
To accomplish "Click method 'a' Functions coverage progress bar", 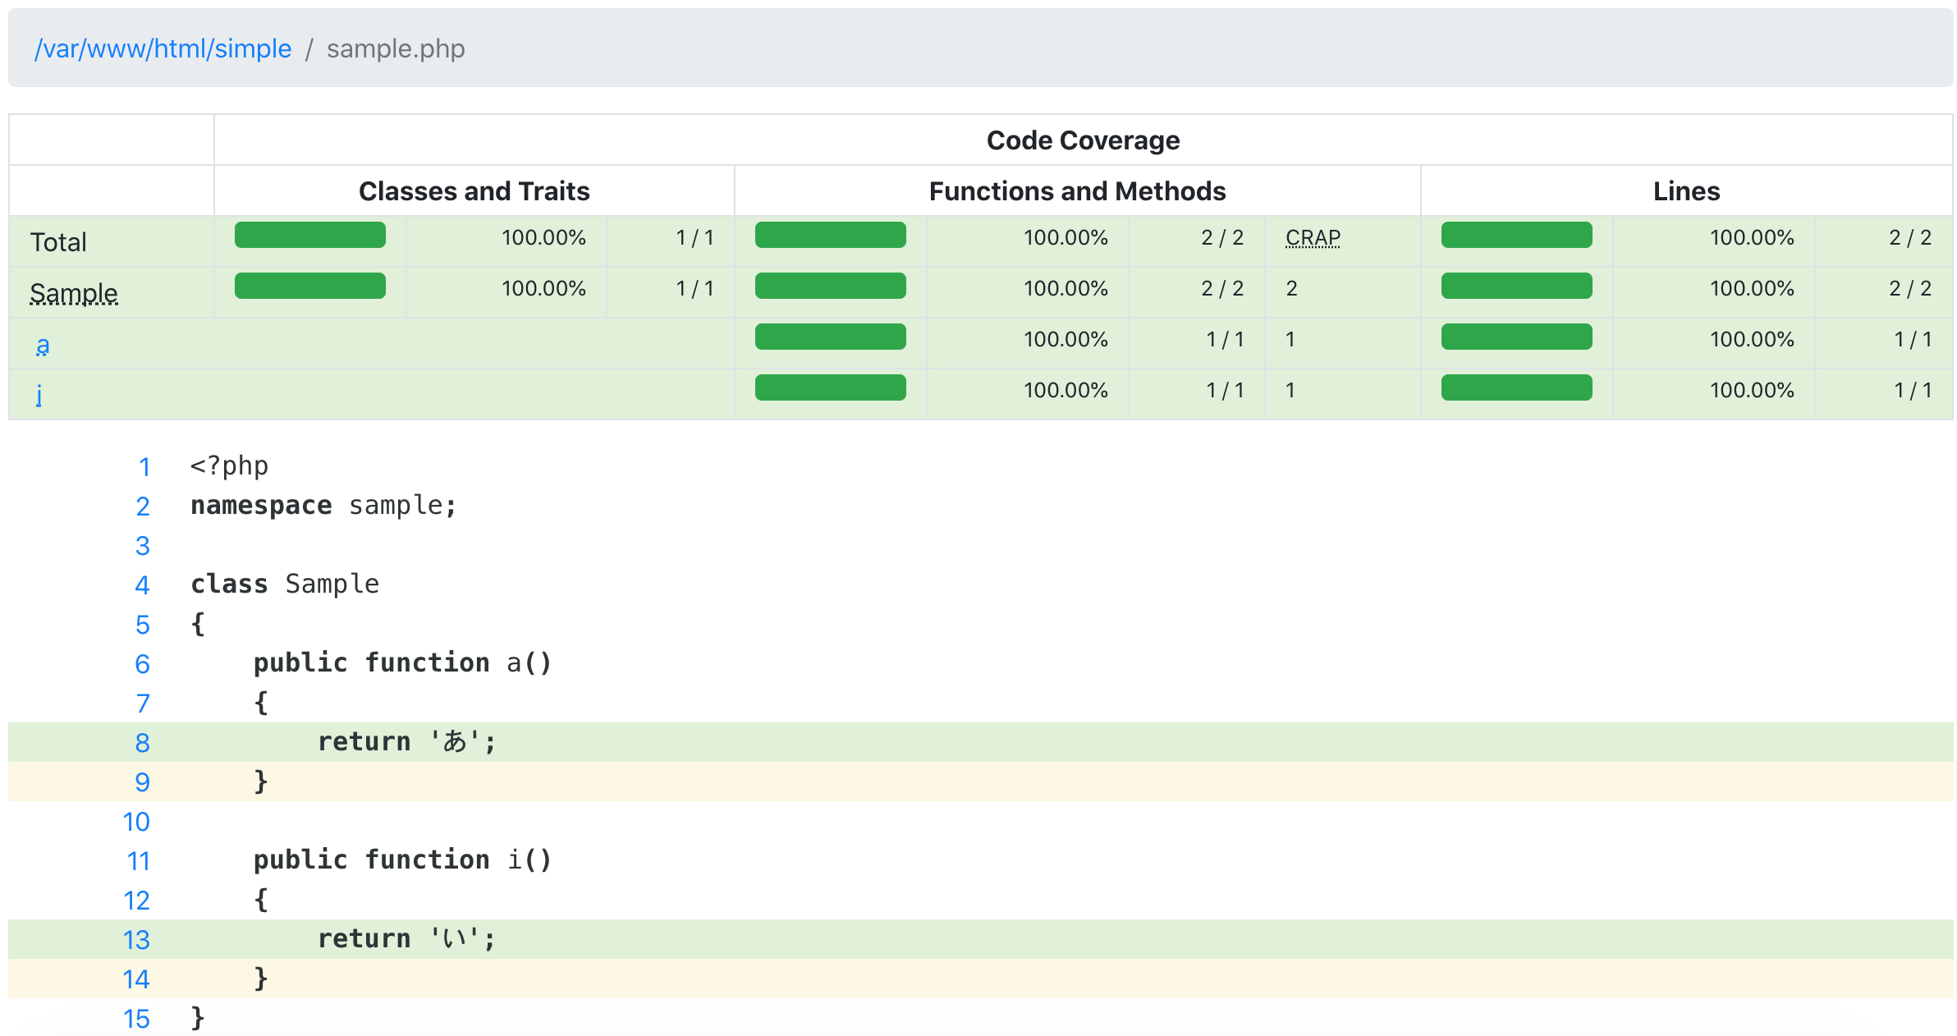I will point(830,337).
